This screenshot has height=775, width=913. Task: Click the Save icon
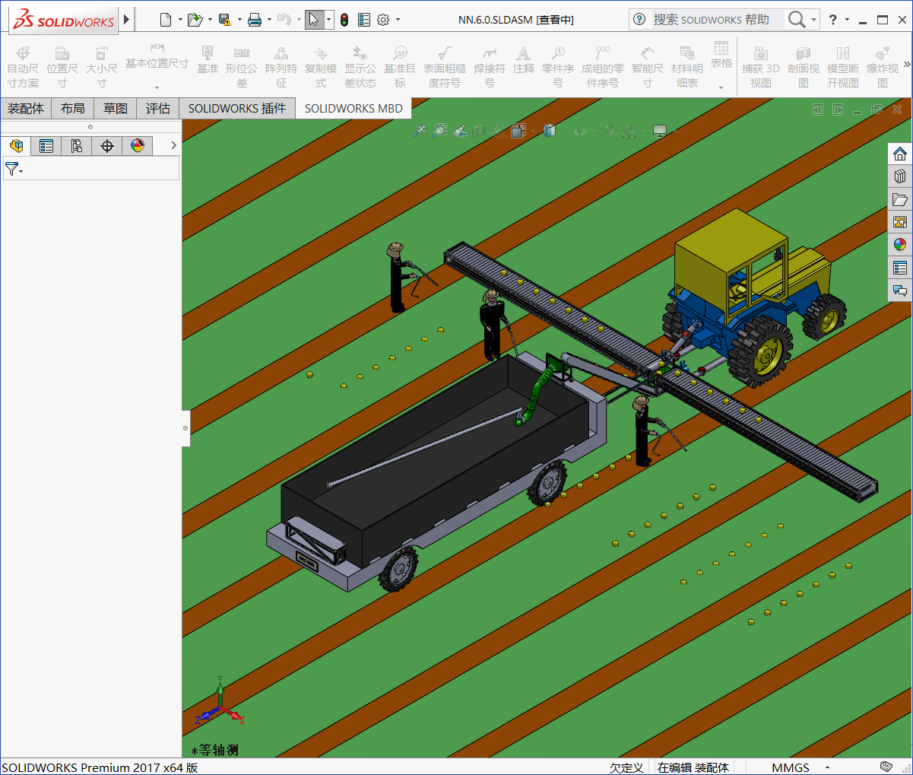click(x=224, y=20)
